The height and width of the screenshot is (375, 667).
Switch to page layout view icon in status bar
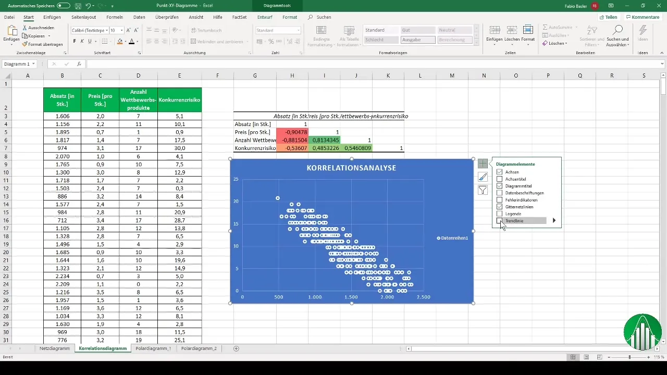587,357
